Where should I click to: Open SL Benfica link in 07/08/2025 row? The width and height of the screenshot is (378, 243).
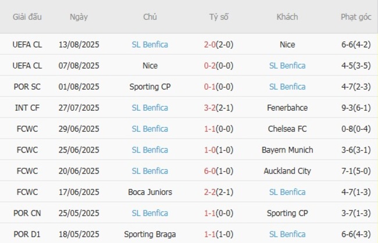(x=287, y=66)
